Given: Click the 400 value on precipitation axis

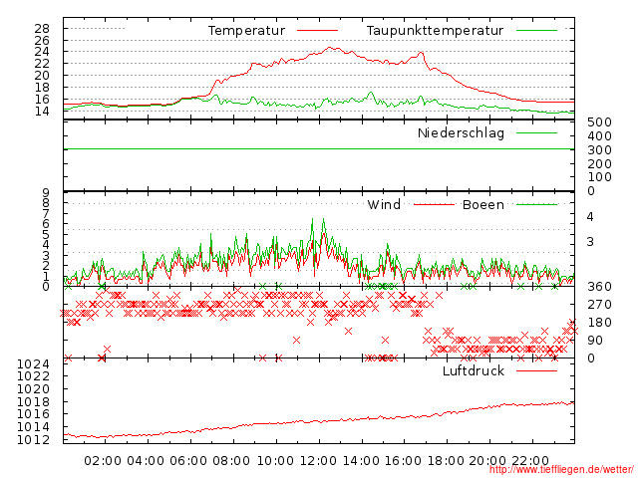Looking at the screenshot, I should [599, 136].
